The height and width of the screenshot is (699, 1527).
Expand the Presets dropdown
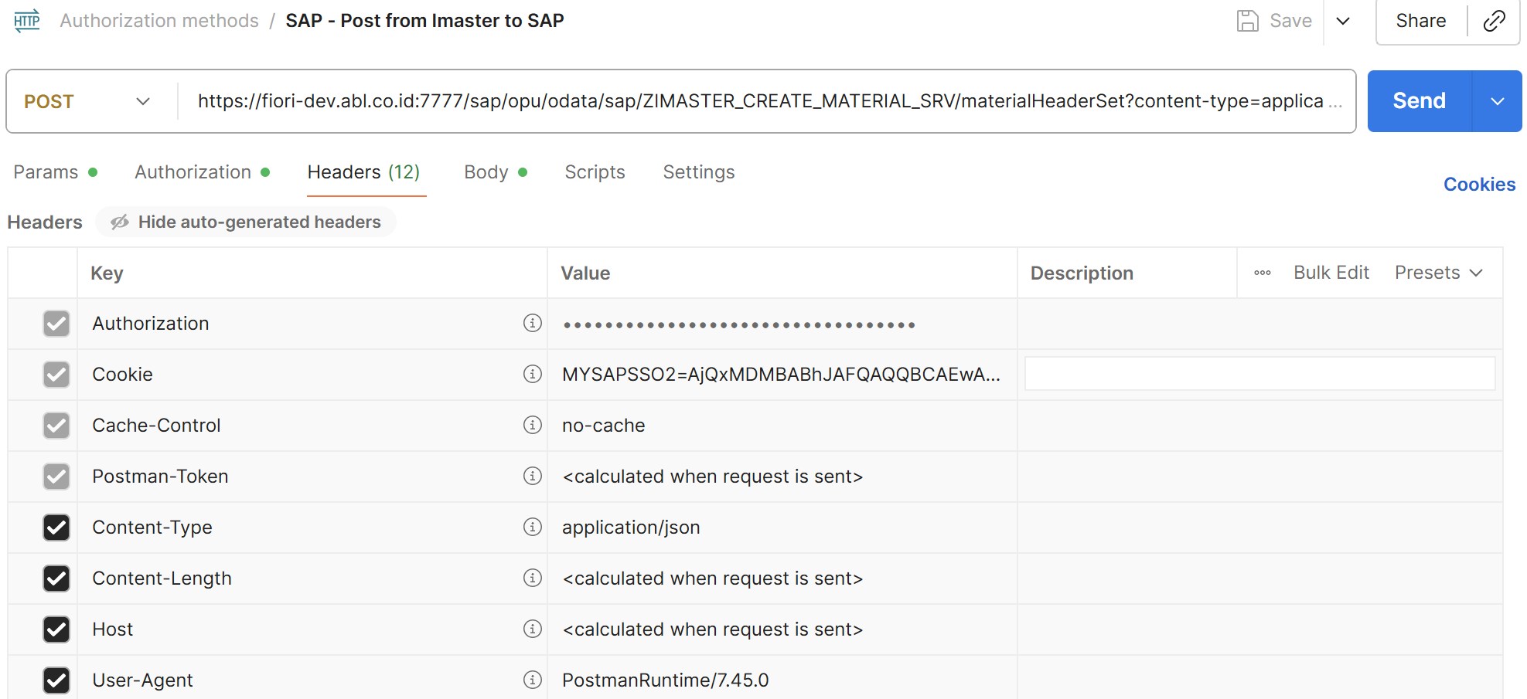(1439, 273)
